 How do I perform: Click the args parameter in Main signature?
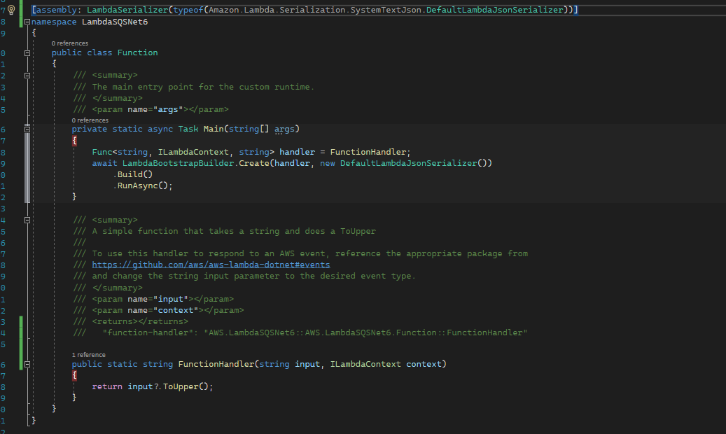284,129
